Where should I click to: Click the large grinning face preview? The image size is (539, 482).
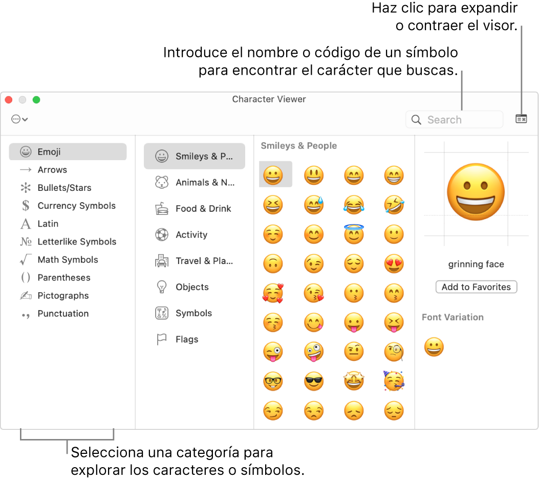click(476, 192)
